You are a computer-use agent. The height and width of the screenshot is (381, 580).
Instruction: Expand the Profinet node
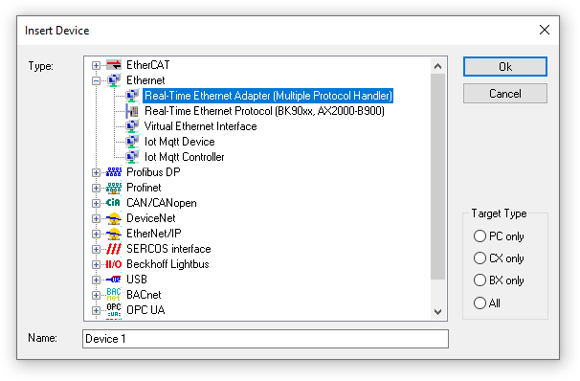[96, 188]
